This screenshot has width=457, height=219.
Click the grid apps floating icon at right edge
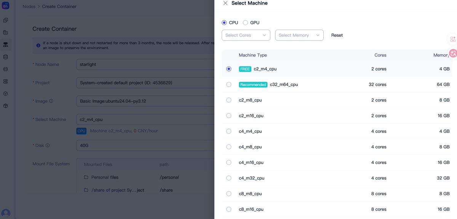click(453, 39)
